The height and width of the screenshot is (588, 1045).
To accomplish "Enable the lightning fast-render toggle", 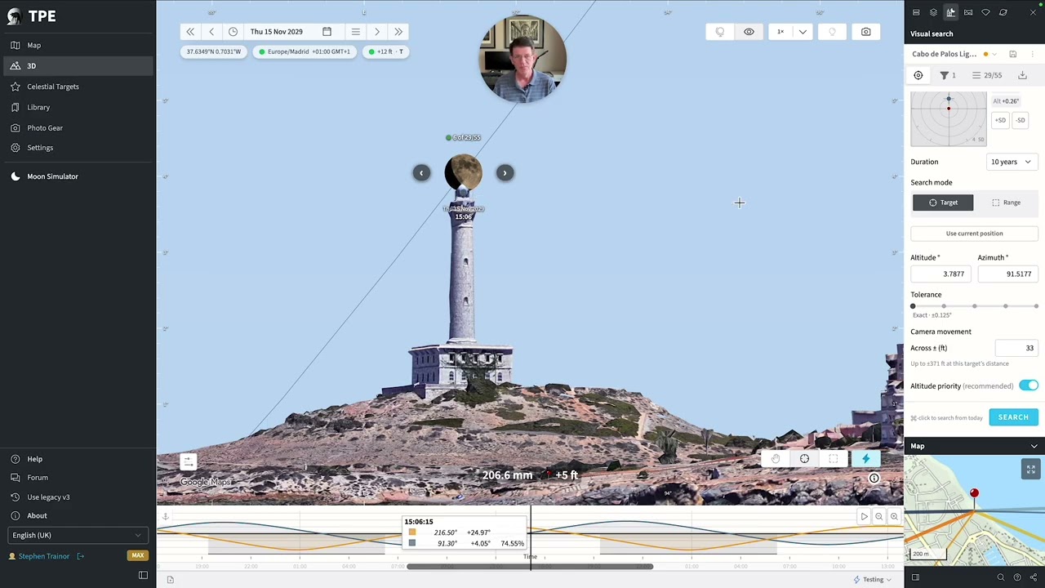I will 865,459.
